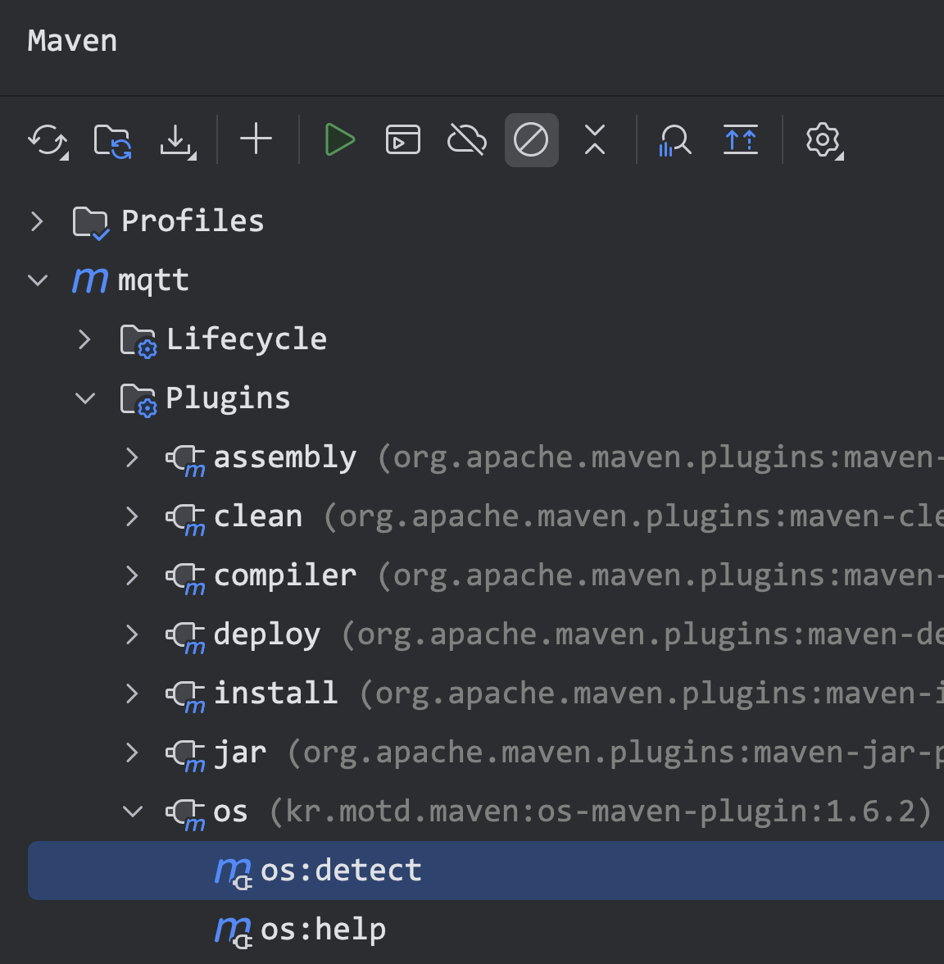
Task: Expand the Profiles folder
Action: [x=36, y=221]
